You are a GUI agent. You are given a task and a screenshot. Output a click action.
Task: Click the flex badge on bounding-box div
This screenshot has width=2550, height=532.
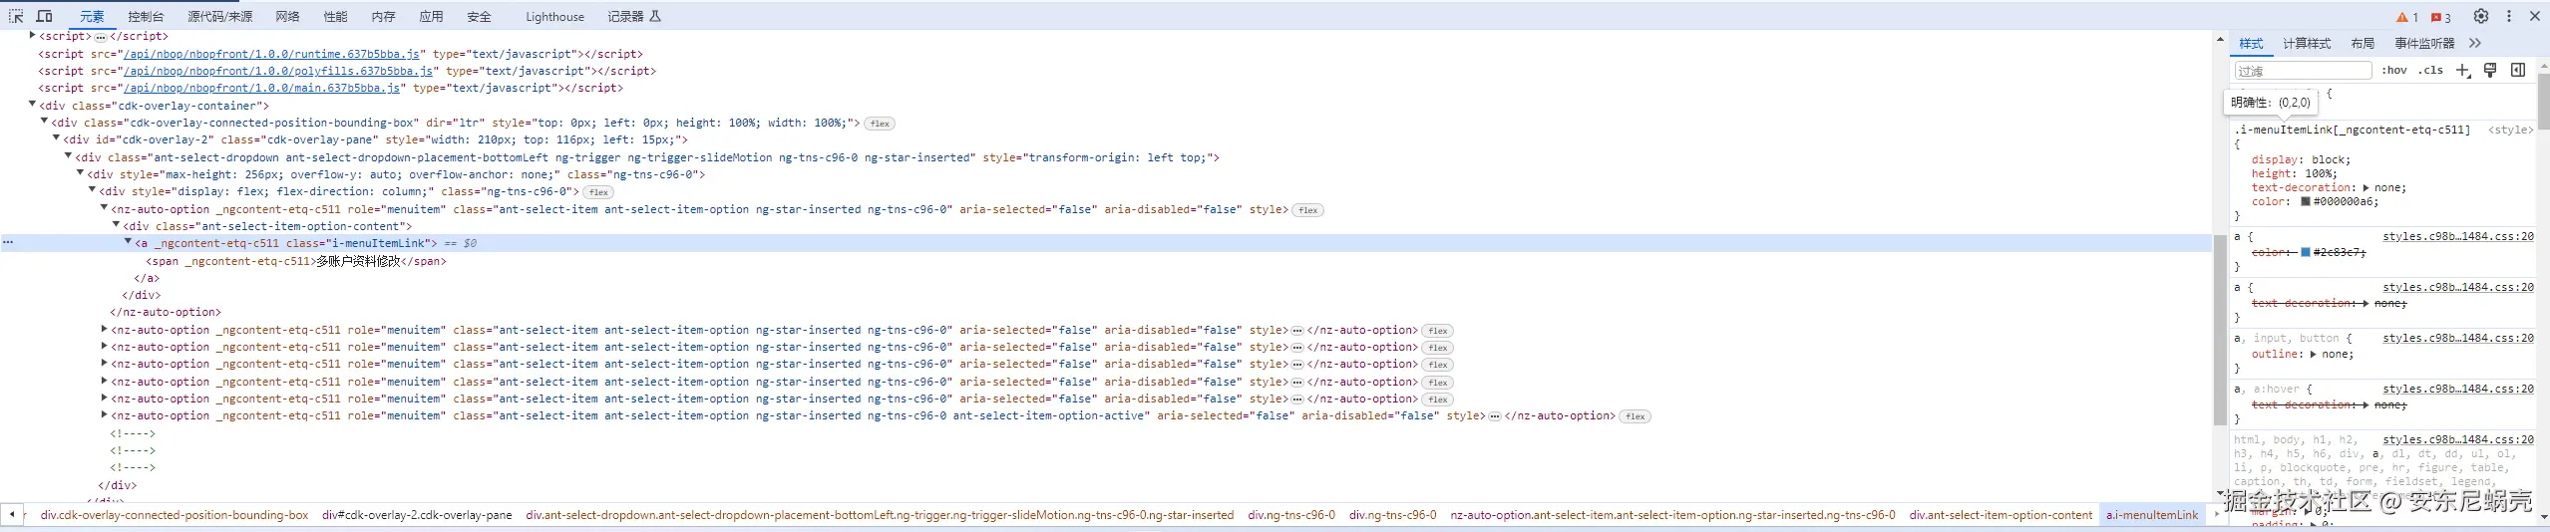880,124
